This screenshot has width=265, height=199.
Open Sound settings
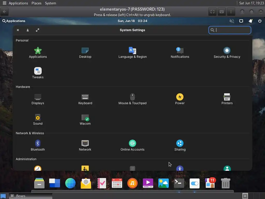[x=38, y=120]
